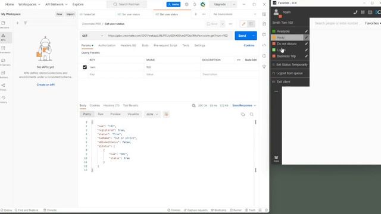The width and height of the screenshot is (381, 214).
Task: Click Logout from queue in 3CX
Action: coord(289,73)
